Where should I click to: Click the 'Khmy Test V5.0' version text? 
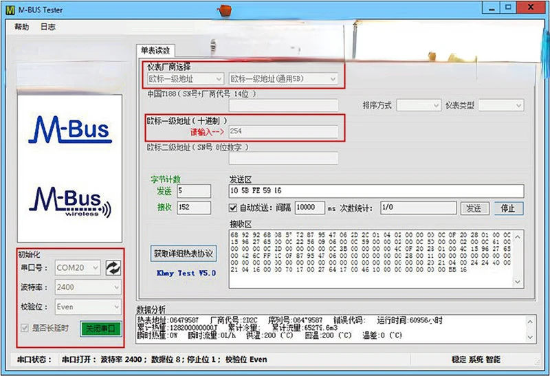(x=186, y=273)
